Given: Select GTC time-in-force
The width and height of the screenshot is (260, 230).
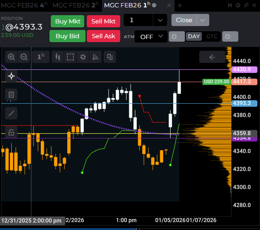Looking at the screenshot, I should (212, 36).
